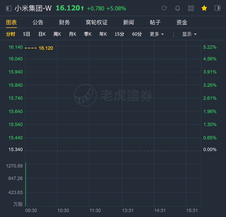Switch chart to 周K

point(57,34)
